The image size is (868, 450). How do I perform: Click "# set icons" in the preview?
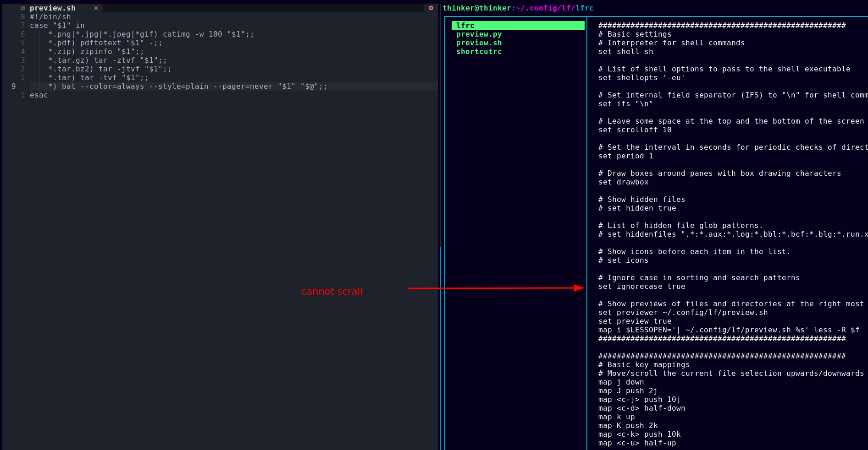pos(623,260)
